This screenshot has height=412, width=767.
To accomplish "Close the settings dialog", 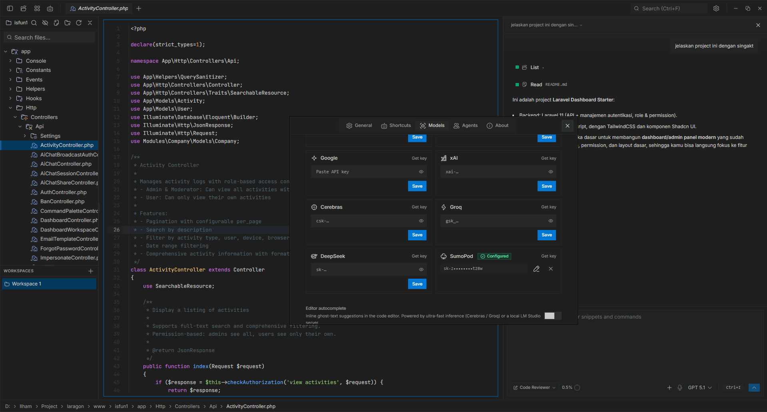I will 568,126.
